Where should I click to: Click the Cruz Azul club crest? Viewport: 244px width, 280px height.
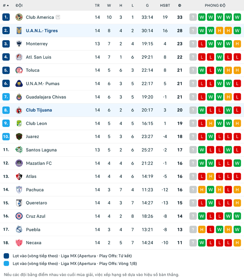click(19, 216)
